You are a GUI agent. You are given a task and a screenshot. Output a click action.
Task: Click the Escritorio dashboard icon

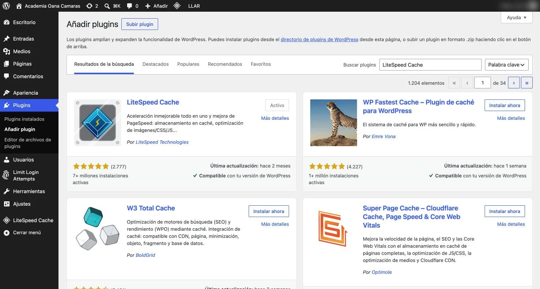pos(7,22)
